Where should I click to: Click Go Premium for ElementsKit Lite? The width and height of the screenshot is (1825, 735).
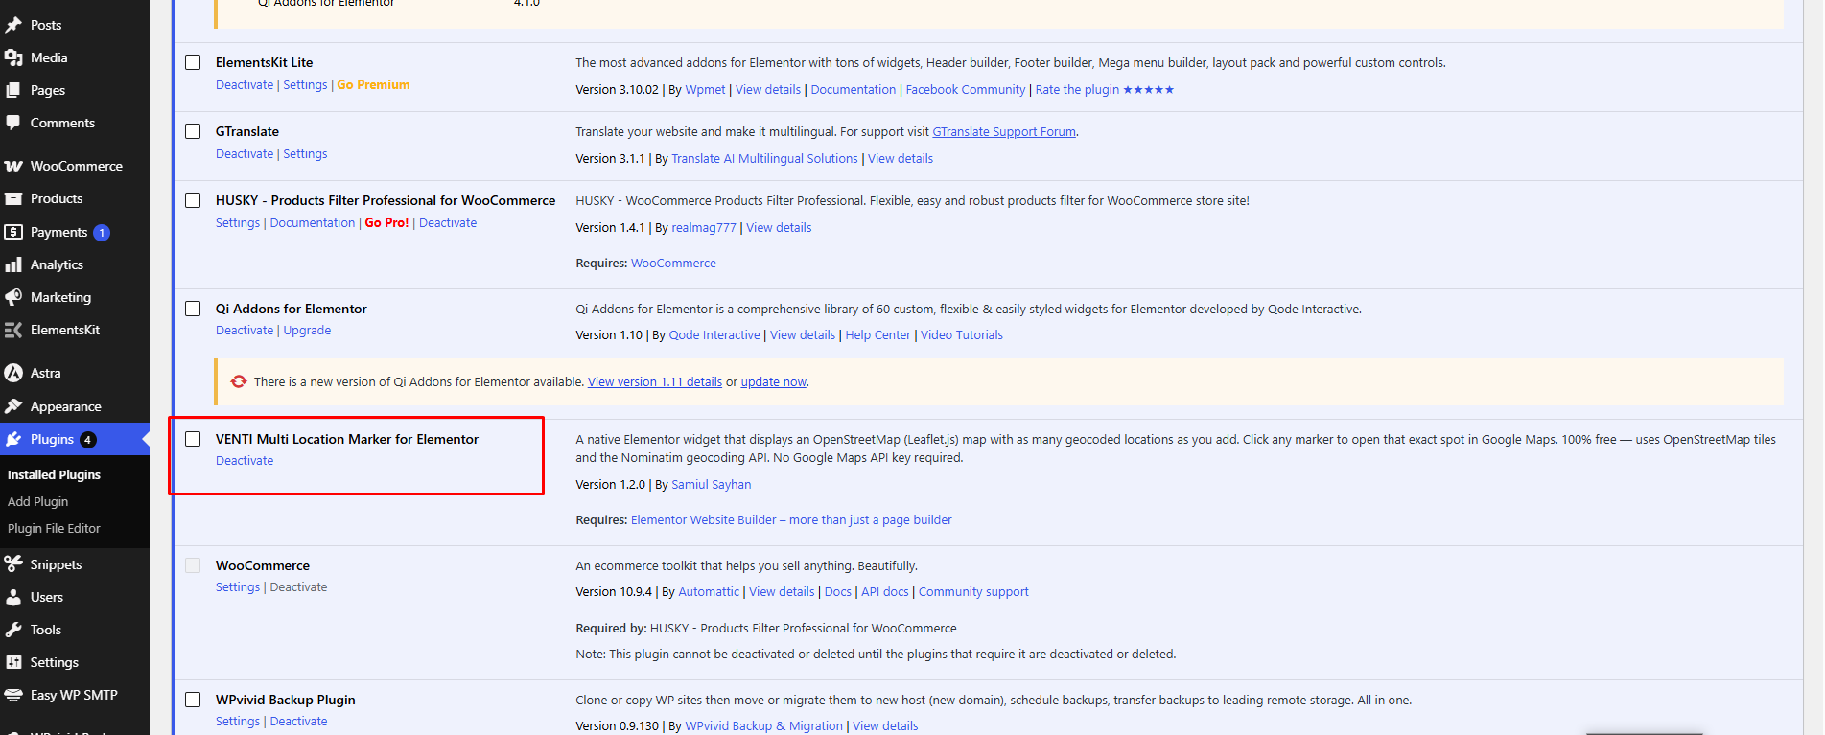pyautogui.click(x=373, y=84)
